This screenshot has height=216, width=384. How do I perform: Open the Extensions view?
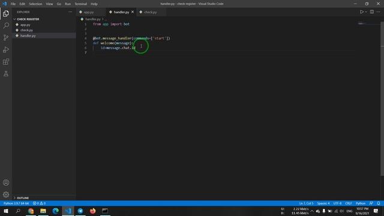pos(6,61)
